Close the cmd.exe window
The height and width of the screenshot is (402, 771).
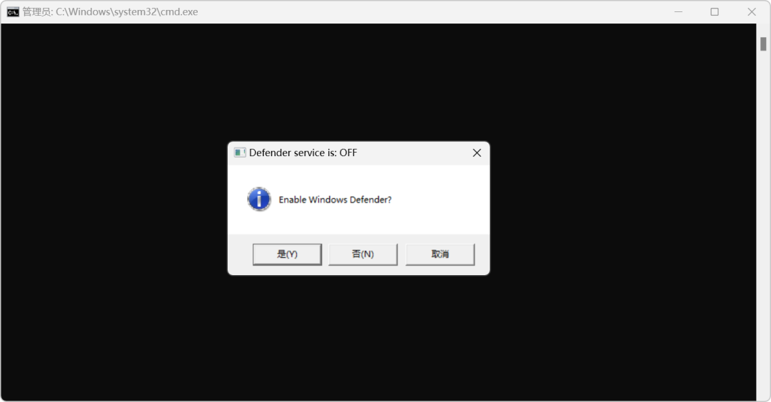(x=752, y=12)
